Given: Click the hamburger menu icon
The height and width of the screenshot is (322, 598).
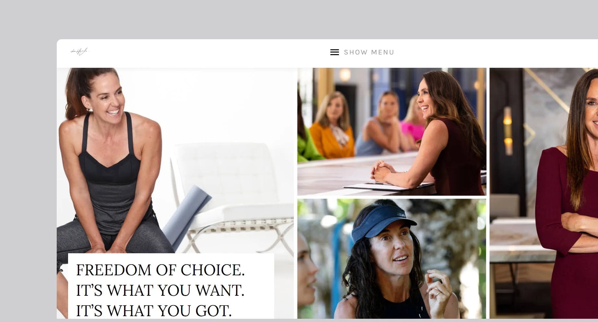Looking at the screenshot, I should 334,52.
